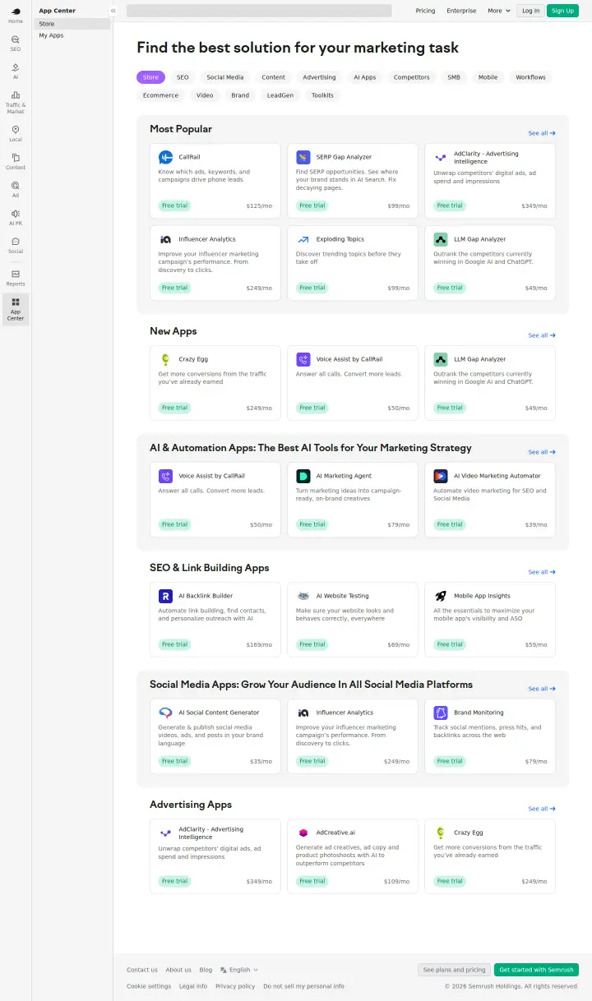Click the $349/mo price in Advertising Apps
Viewport: 592px width, 1001px height.
pos(259,881)
